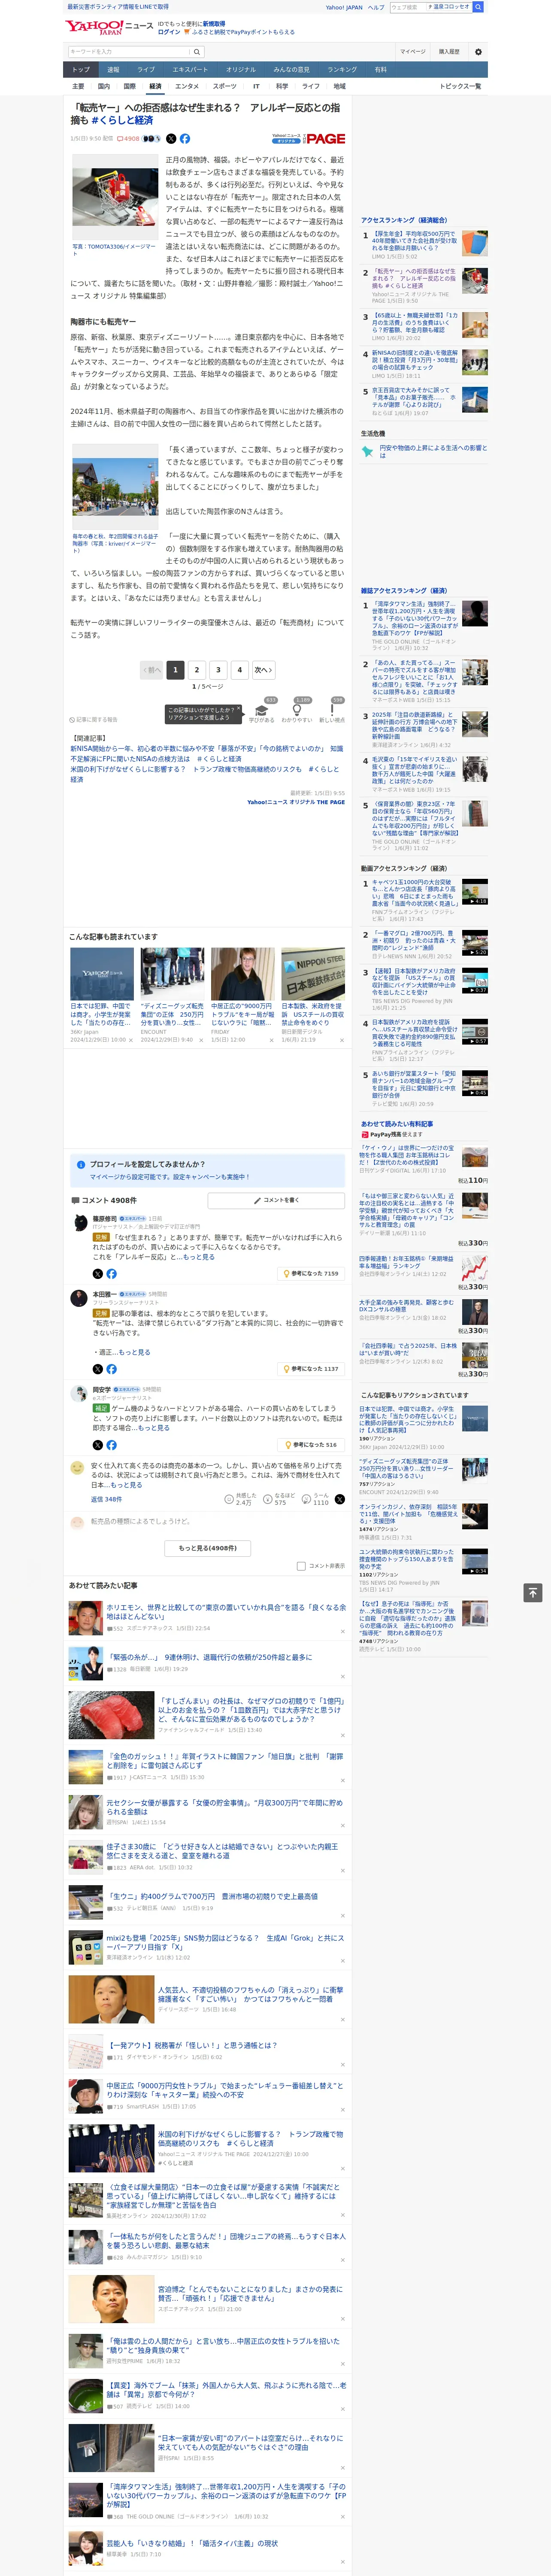The height and width of the screenshot is (2576, 551).
Task: Open the 国内 category tab
Action: pos(103,86)
